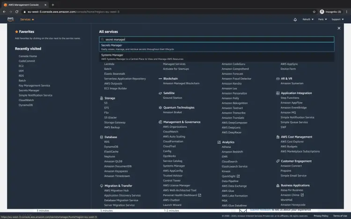Click the Application Integration category icon
Viewport: 351px width, 219px height.
coord(278,93)
